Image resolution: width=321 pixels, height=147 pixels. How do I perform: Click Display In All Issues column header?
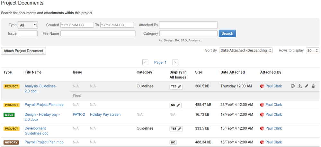[178, 75]
